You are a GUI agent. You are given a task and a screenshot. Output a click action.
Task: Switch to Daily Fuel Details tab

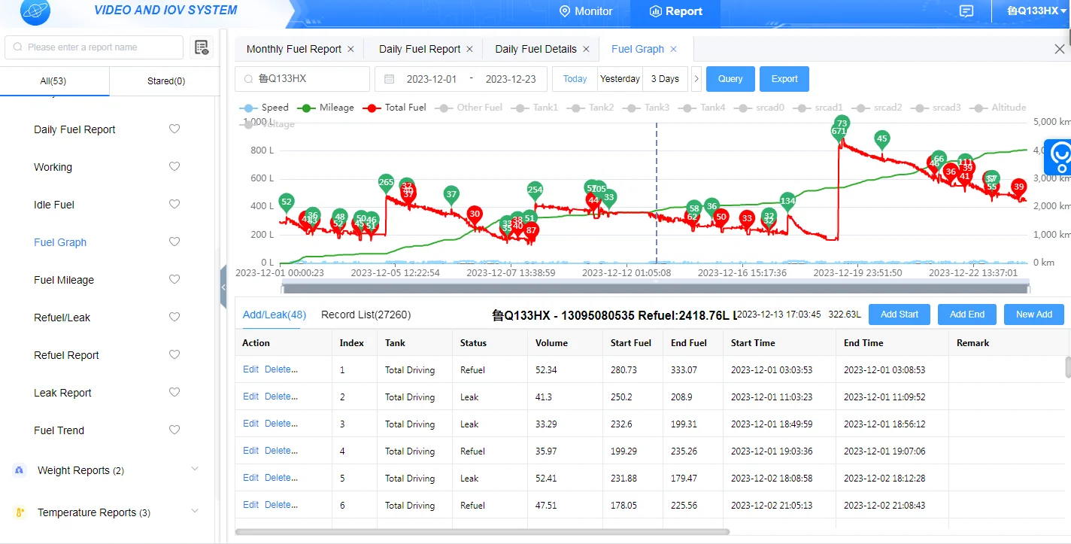pyautogui.click(x=535, y=49)
